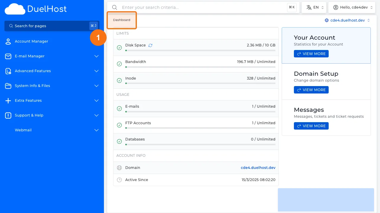Open the cde4.duelhost.dev domain link

(258, 167)
